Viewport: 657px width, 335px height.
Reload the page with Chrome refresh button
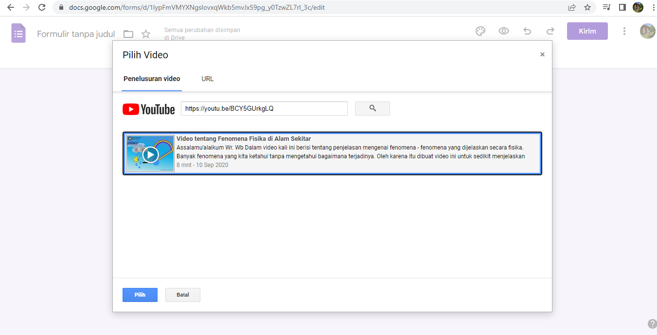[42, 7]
